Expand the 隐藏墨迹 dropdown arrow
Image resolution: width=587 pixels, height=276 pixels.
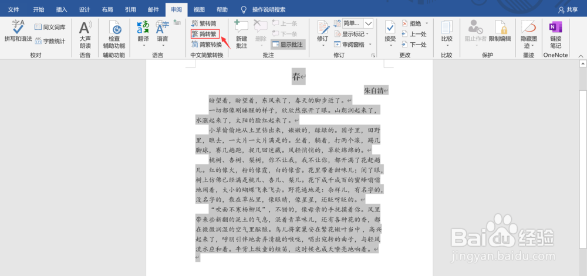pyautogui.click(x=532, y=46)
